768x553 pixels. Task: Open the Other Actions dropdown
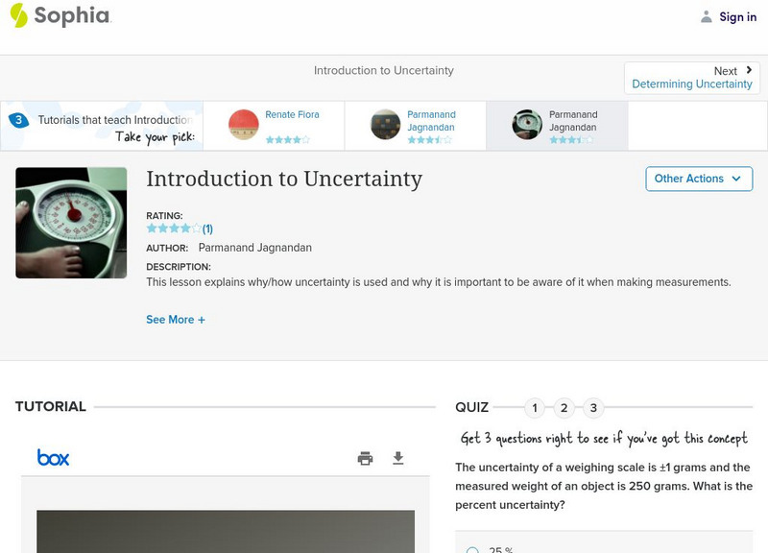pos(699,179)
